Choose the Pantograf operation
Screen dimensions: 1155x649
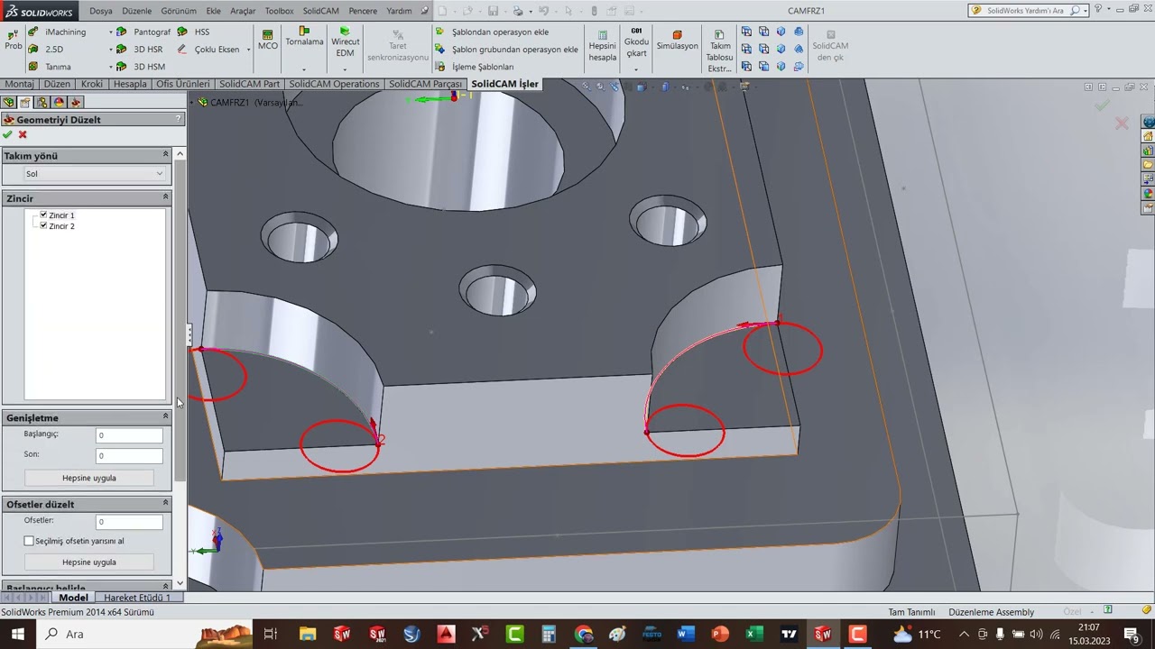(x=143, y=32)
